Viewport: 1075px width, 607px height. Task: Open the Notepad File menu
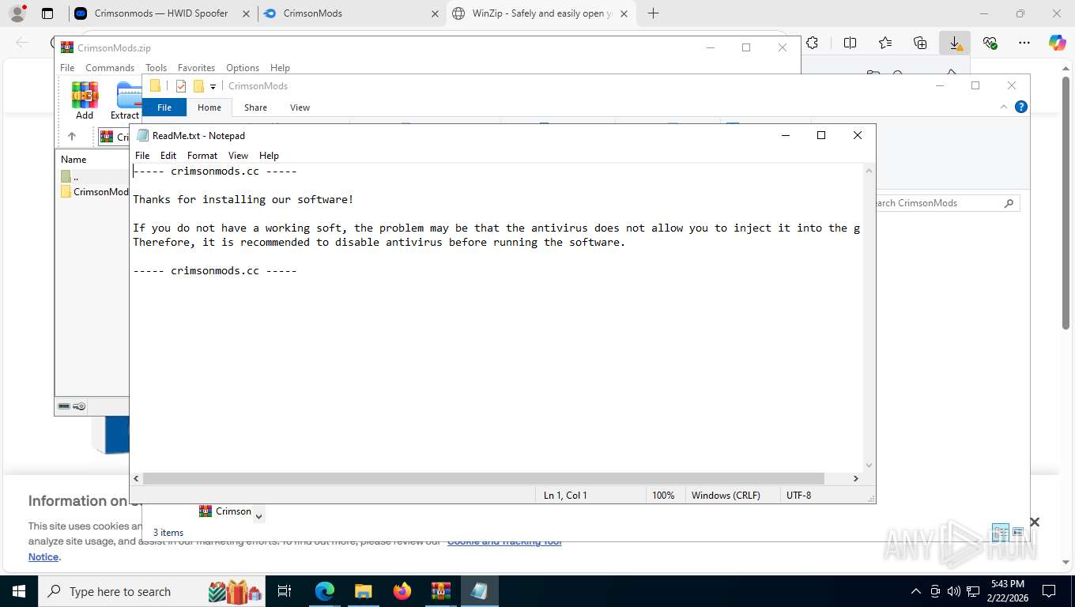click(x=142, y=156)
